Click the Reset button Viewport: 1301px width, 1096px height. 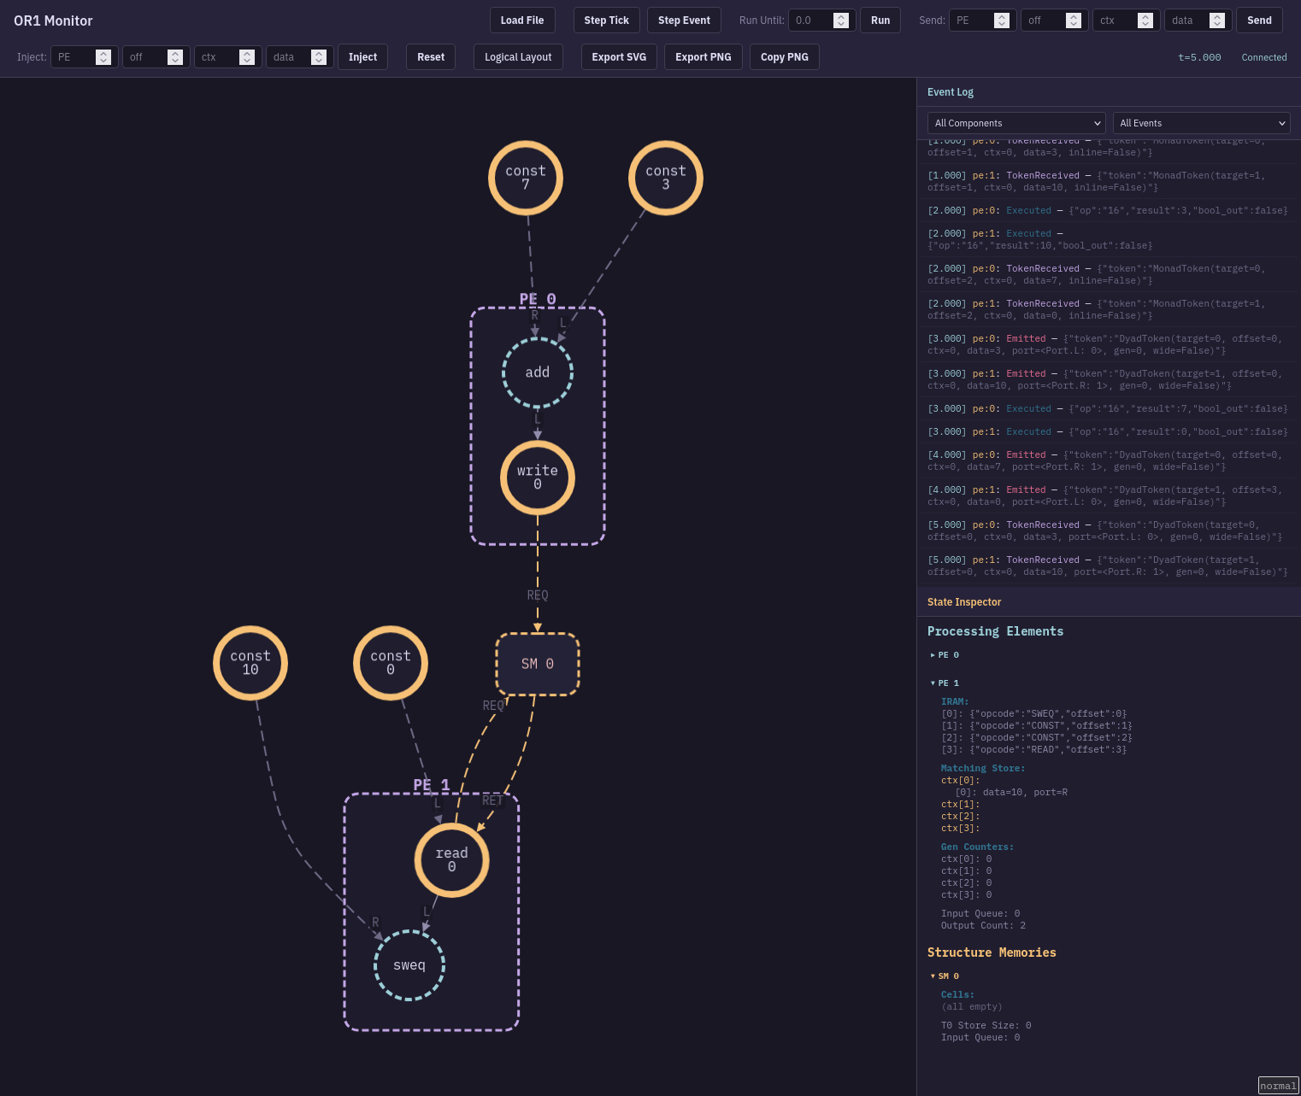[x=431, y=57]
